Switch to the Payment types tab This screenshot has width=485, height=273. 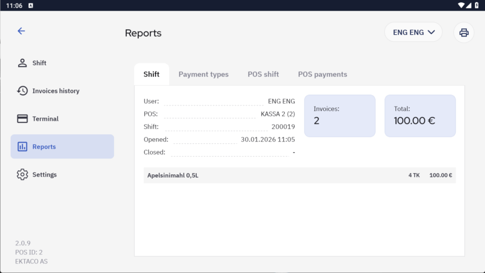tap(204, 74)
